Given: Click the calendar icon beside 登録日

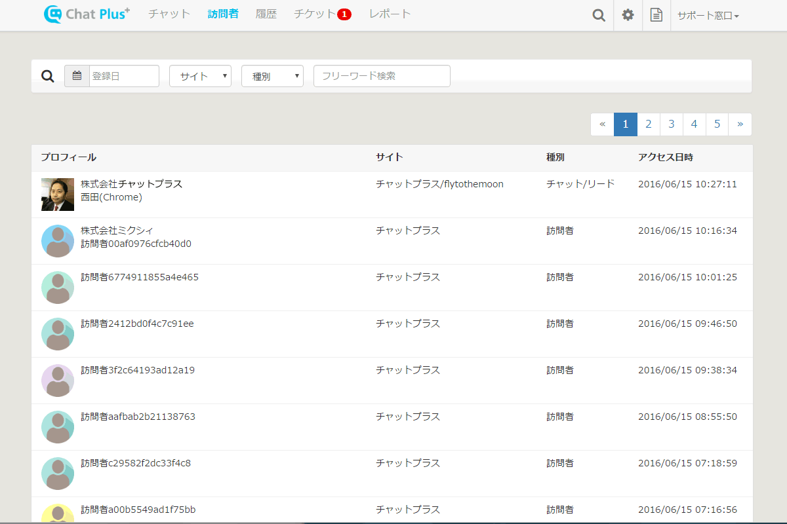Looking at the screenshot, I should [x=77, y=76].
